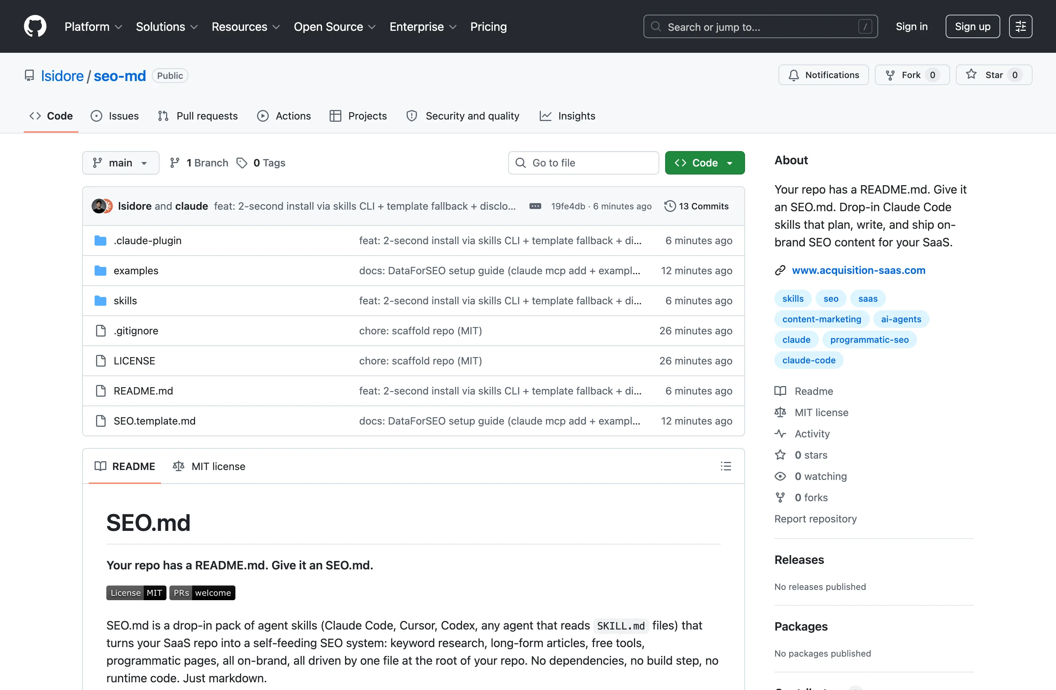The height and width of the screenshot is (690, 1056).
Task: Click the link icon beside the acquisition-saas website
Action: pos(780,270)
